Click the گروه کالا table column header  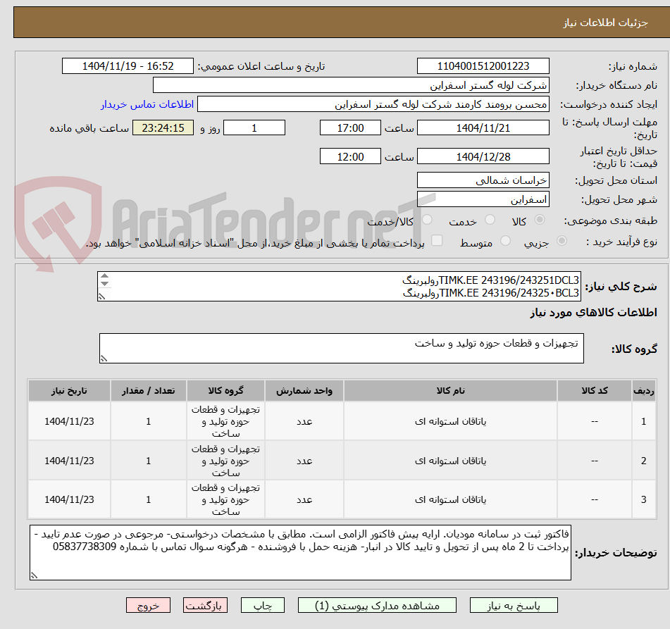pyautogui.click(x=225, y=390)
